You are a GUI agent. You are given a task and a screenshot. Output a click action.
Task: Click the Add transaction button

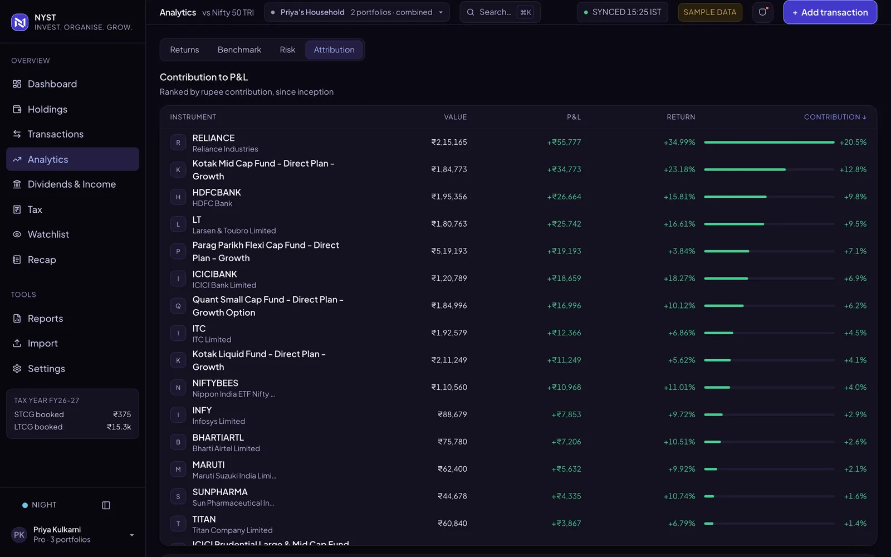(x=830, y=12)
